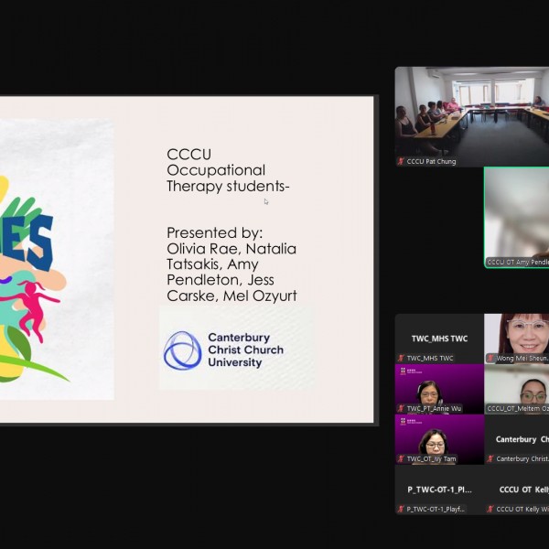Click muted mic icon beside TWC_PT_Annie Wu
This screenshot has width=549, height=549.
point(401,409)
